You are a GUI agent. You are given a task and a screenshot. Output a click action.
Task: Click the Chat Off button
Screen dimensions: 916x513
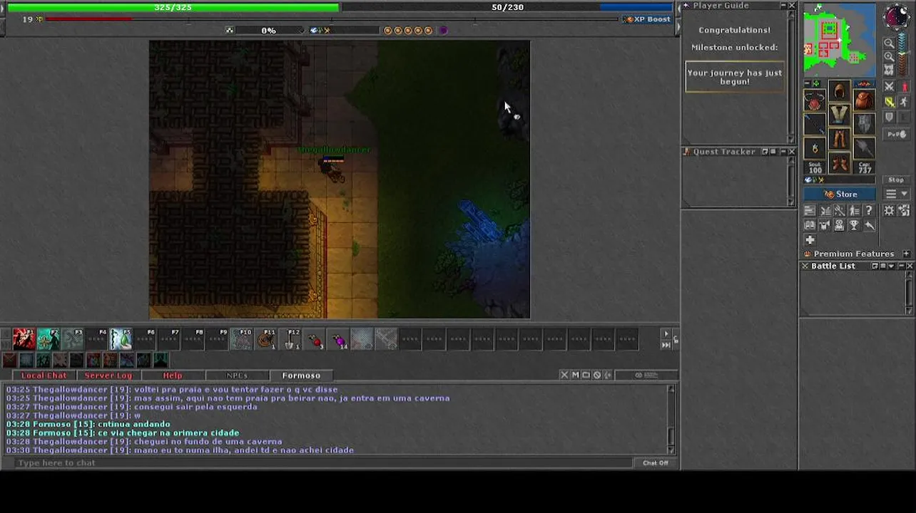(656, 463)
